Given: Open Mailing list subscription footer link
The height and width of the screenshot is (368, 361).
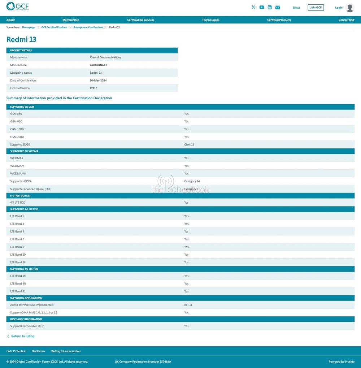Looking at the screenshot, I should [x=65, y=351].
